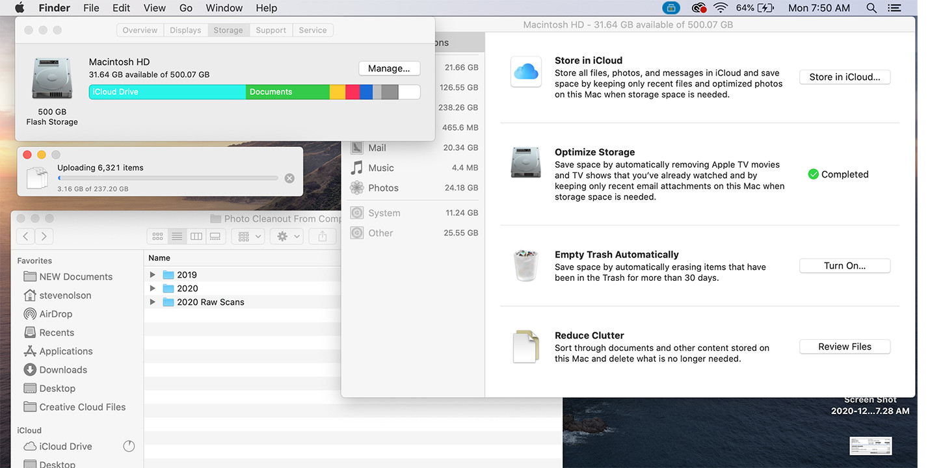Image resolution: width=930 pixels, height=468 pixels.
Task: Open the Help menu
Action: click(x=266, y=8)
